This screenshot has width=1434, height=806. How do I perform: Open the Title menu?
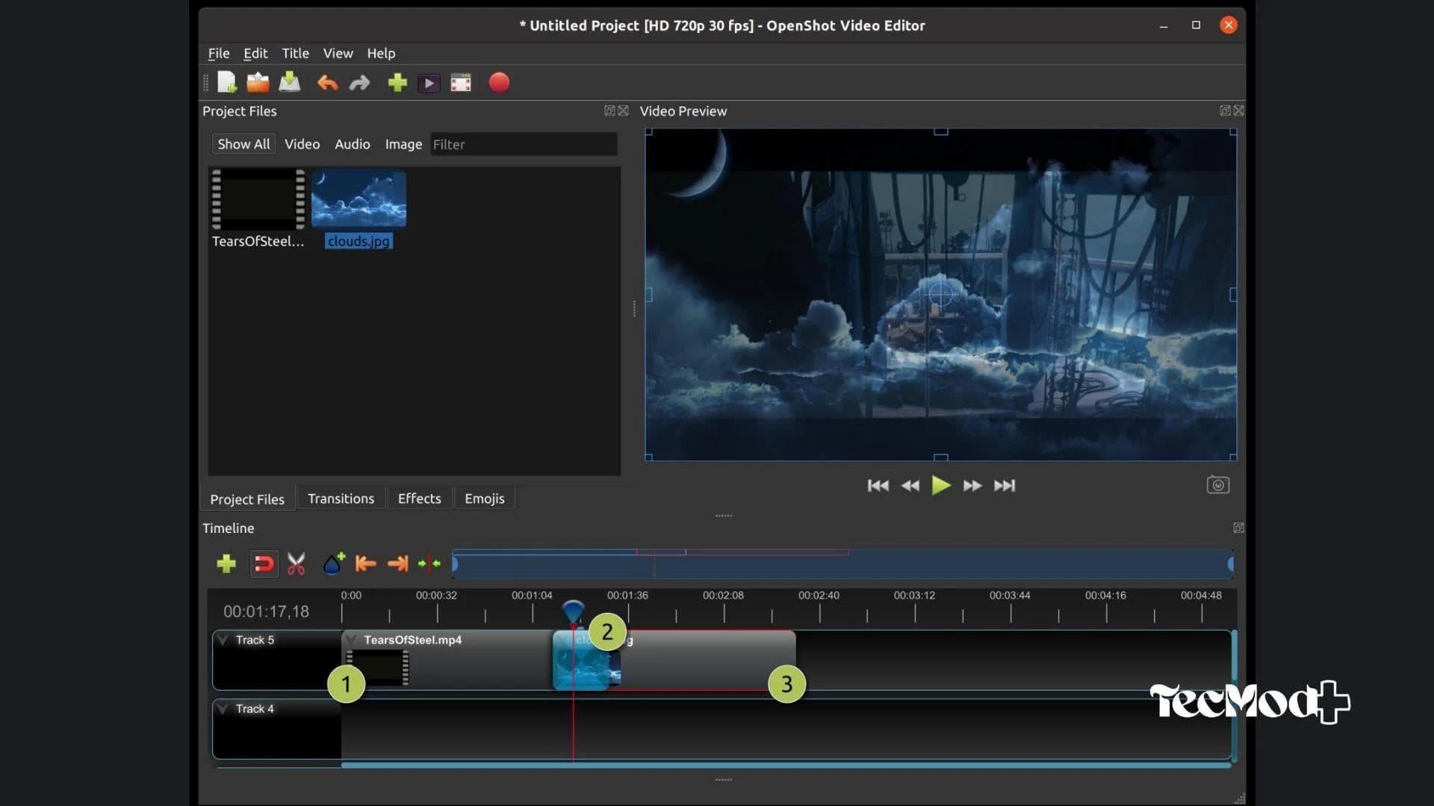coord(295,53)
